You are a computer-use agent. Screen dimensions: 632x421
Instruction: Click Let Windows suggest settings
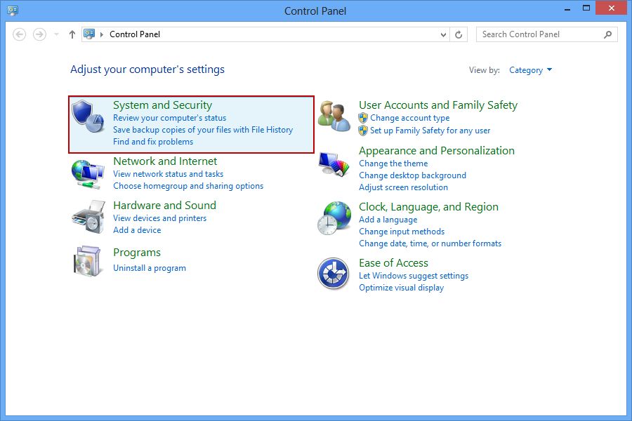pos(414,276)
